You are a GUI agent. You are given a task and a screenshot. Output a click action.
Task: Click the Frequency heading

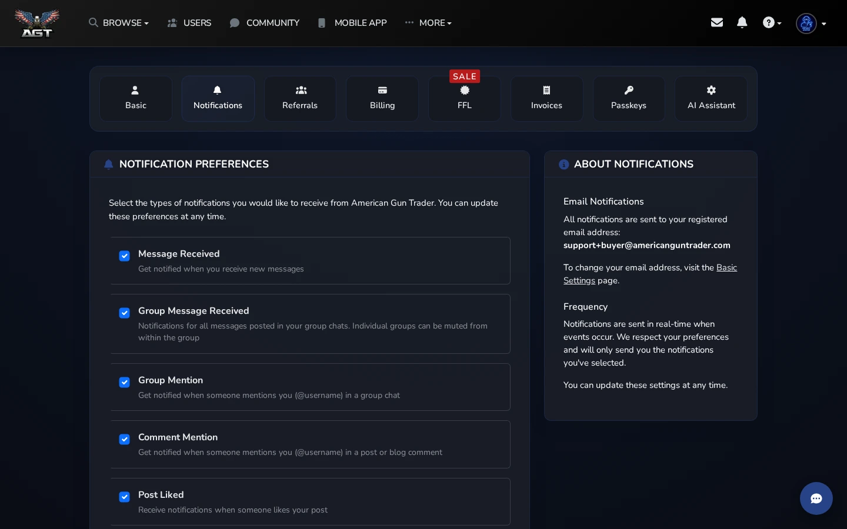(585, 307)
